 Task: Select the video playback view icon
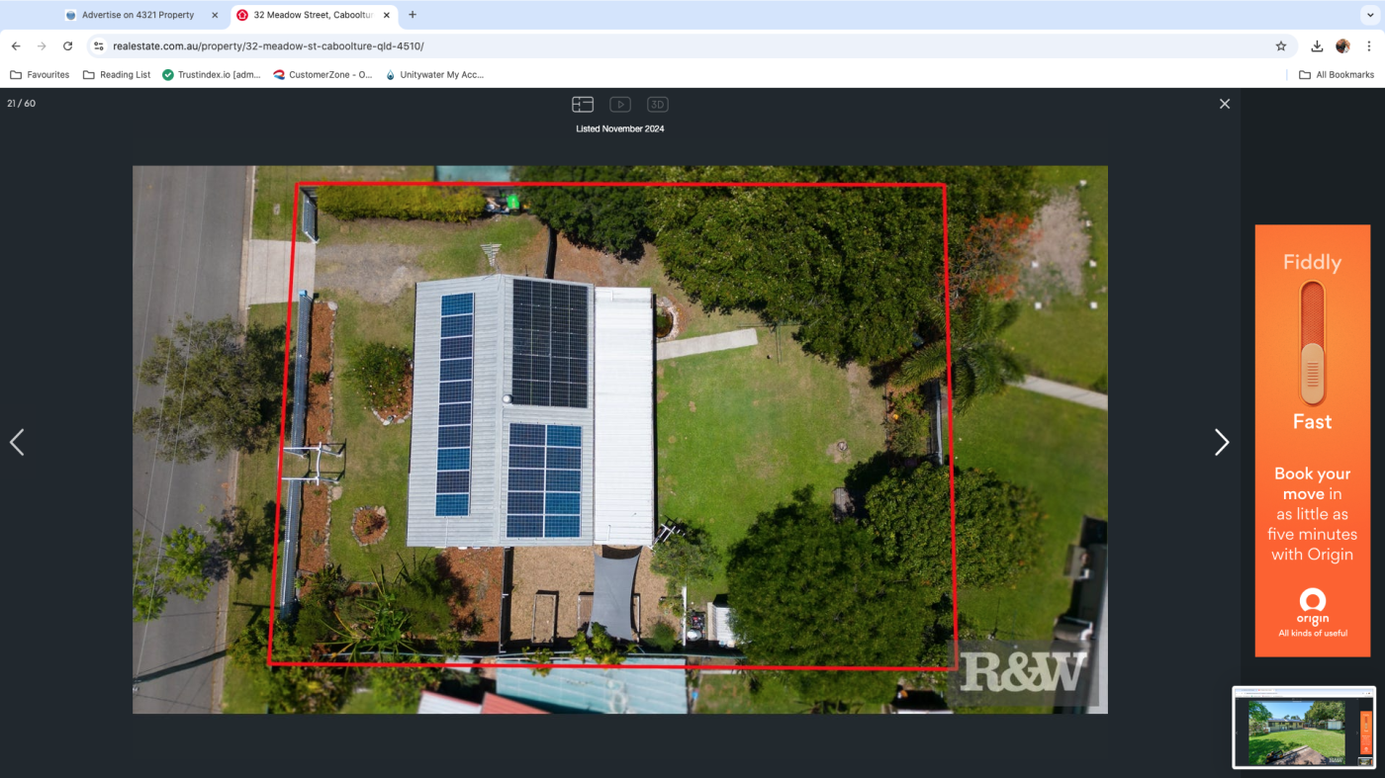point(620,105)
